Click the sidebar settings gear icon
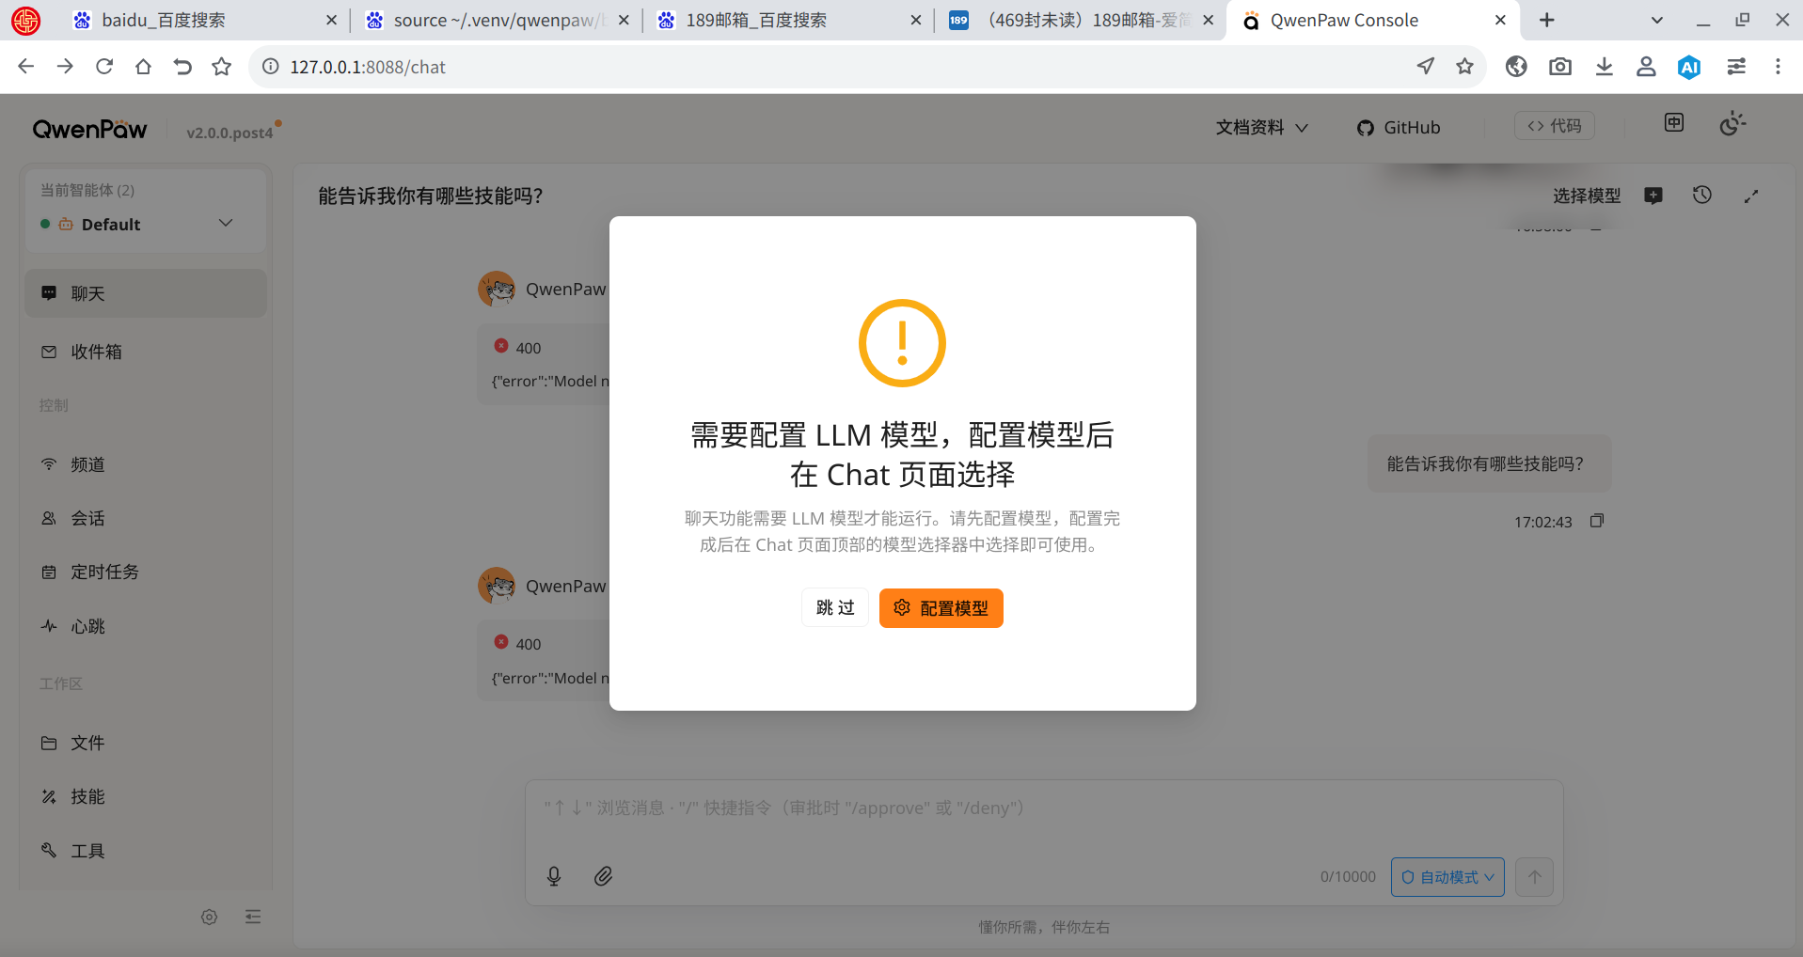 209,917
